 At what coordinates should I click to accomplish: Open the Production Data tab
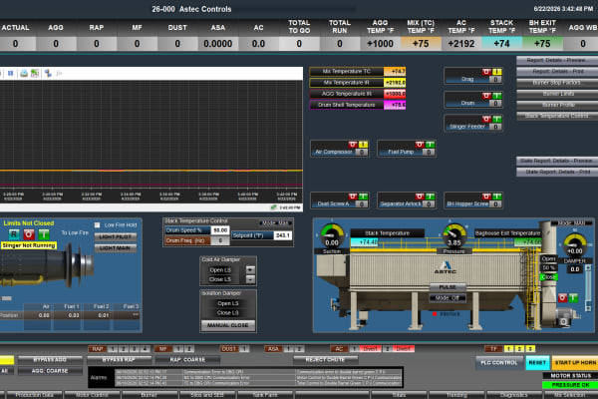tap(34, 395)
